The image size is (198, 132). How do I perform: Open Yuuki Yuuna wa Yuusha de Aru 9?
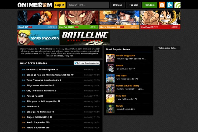[44, 80]
